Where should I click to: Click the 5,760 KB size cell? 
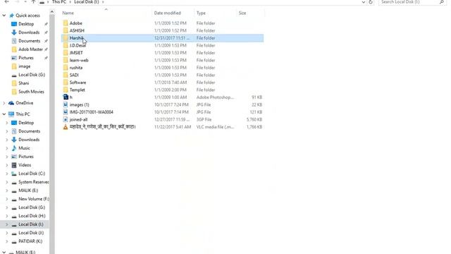(254, 119)
